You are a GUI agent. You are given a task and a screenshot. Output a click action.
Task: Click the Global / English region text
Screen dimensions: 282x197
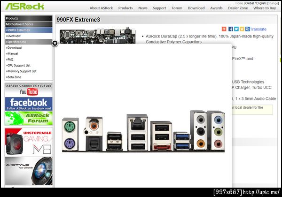click(x=256, y=3)
